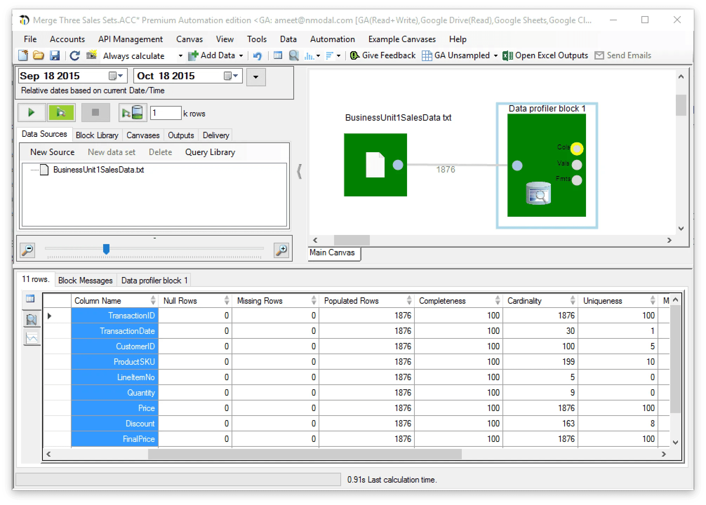This screenshot has height=505, width=706.
Task: Click the save canvas floppy icon
Action: [55, 56]
